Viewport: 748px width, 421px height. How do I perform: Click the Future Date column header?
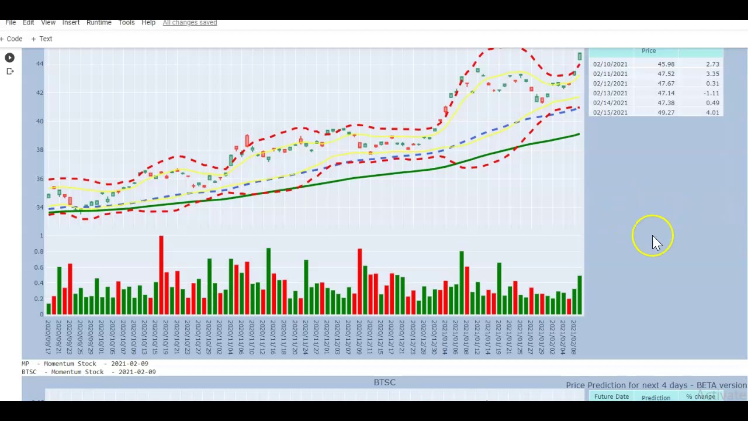(x=611, y=397)
